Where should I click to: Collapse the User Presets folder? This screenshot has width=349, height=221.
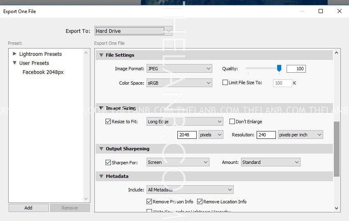[x=15, y=63]
